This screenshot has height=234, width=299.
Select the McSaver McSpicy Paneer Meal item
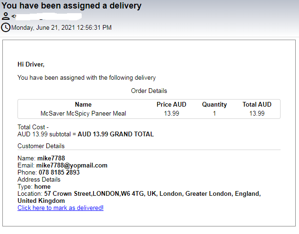[x=83, y=114]
